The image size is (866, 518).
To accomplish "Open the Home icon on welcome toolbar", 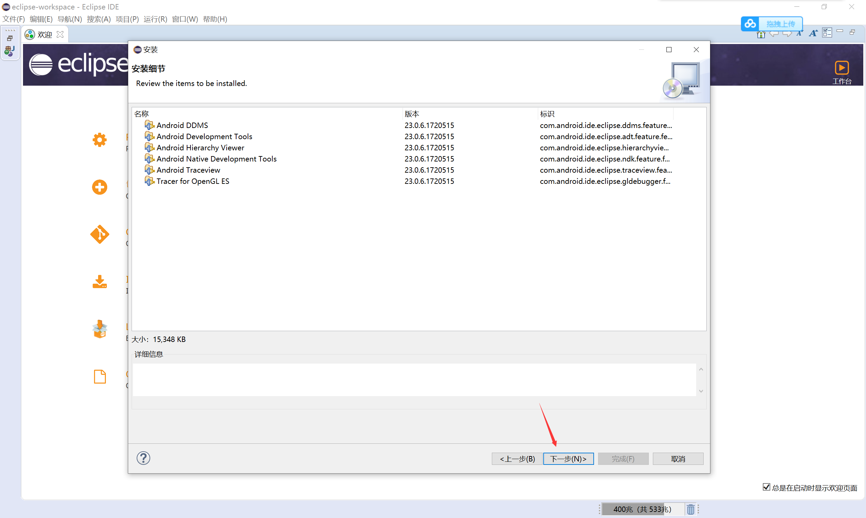I will point(761,34).
